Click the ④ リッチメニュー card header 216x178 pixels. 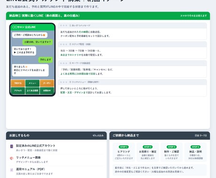[132, 82]
